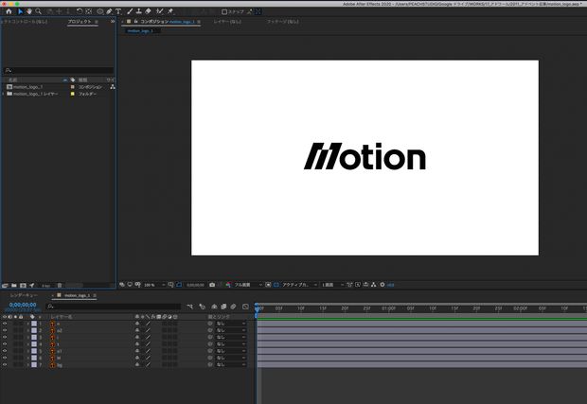Click the 01:00f mark on the time ruler
The width and height of the screenshot is (587, 404).
(388, 308)
